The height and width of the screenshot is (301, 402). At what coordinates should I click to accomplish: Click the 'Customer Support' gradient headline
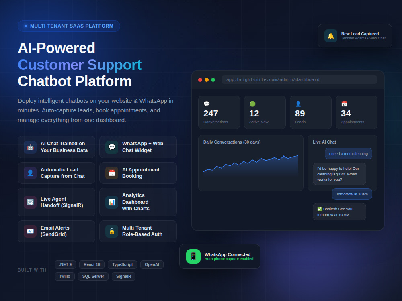[x=80, y=65]
